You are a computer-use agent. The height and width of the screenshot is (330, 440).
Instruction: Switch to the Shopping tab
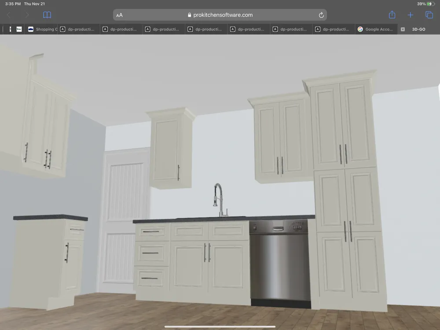click(43, 29)
